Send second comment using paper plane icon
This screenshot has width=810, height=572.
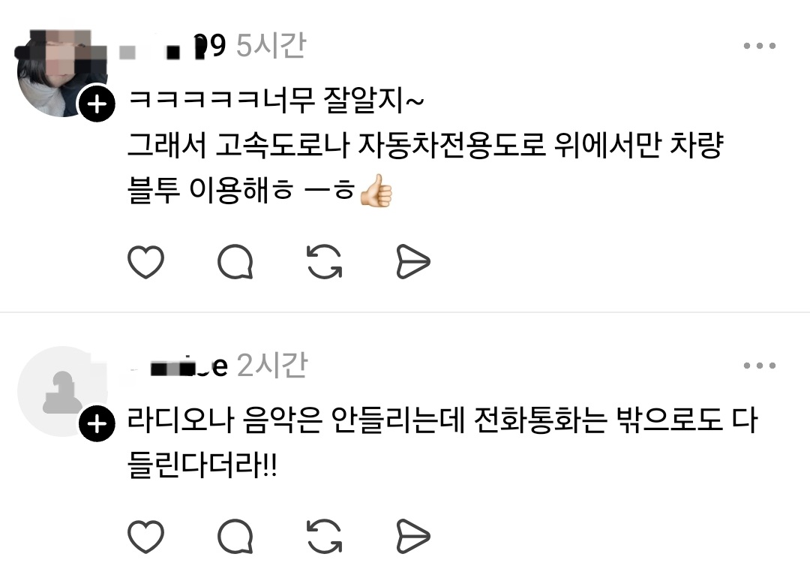(x=412, y=536)
